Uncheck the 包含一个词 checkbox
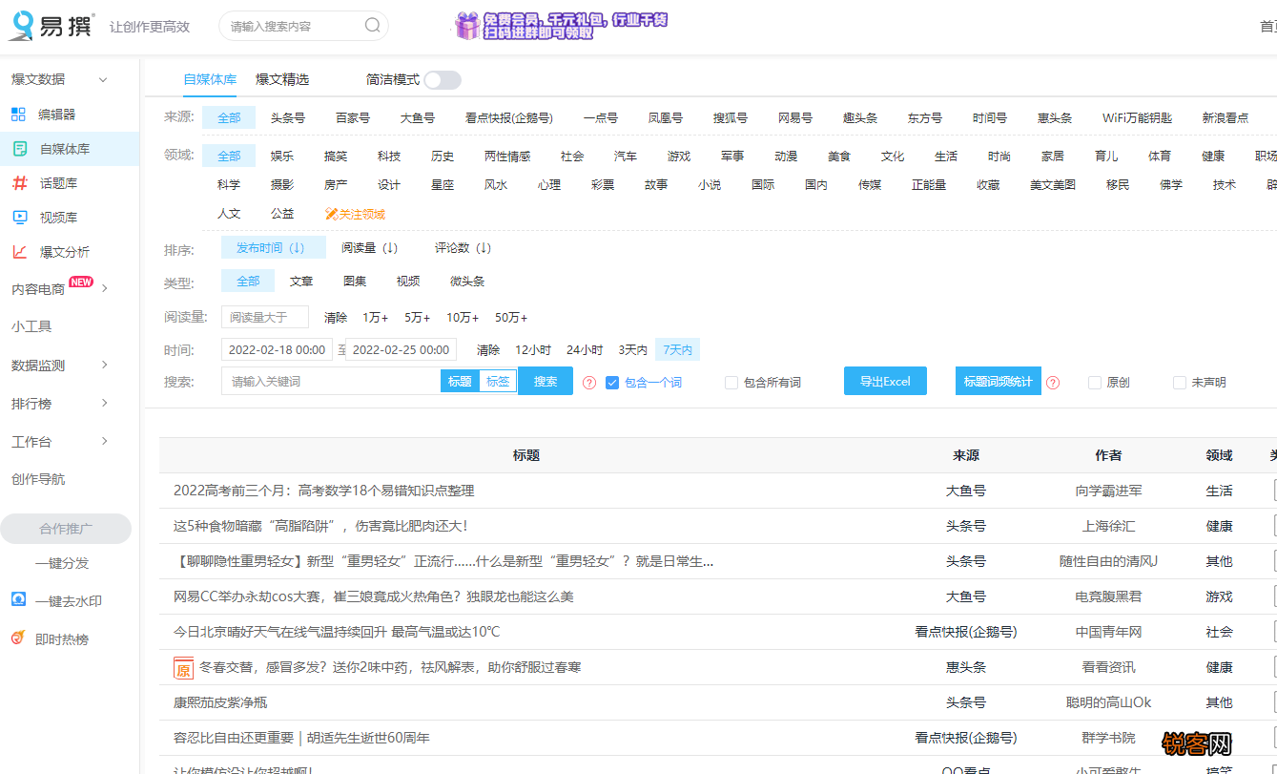Image resolution: width=1277 pixels, height=774 pixels. [x=612, y=383]
